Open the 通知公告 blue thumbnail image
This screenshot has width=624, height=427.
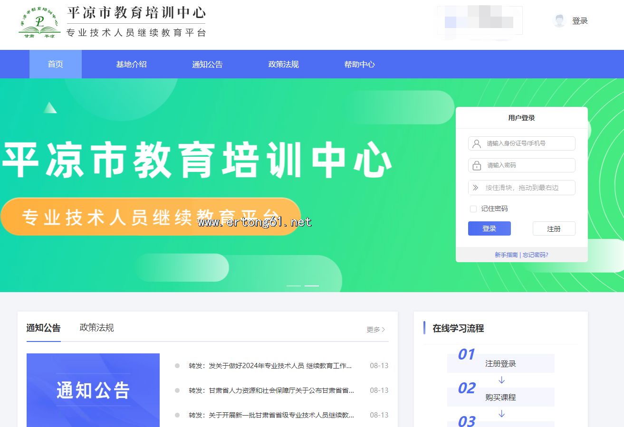click(x=93, y=390)
